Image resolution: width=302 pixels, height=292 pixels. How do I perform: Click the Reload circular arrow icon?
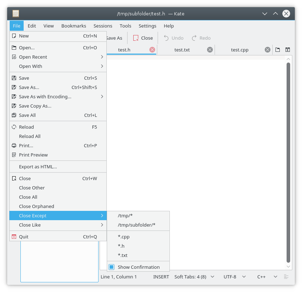[14, 127]
